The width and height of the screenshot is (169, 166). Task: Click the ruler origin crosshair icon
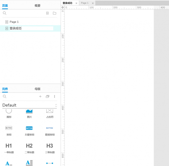coord(63,7)
